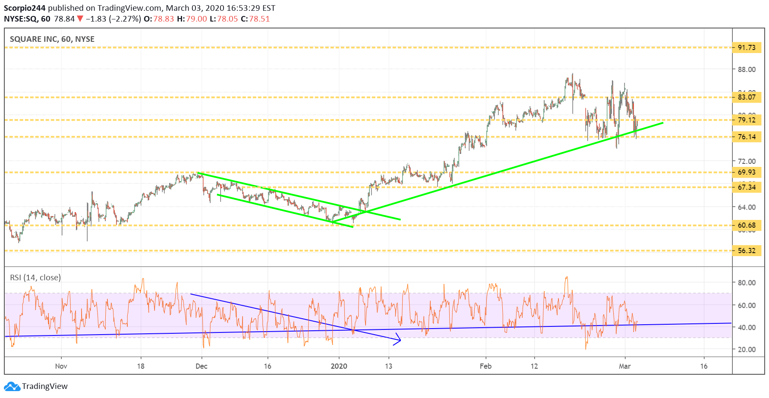Click the TradingView wordmark at the bottom
Screen dimensions: 769x398
tap(45, 386)
